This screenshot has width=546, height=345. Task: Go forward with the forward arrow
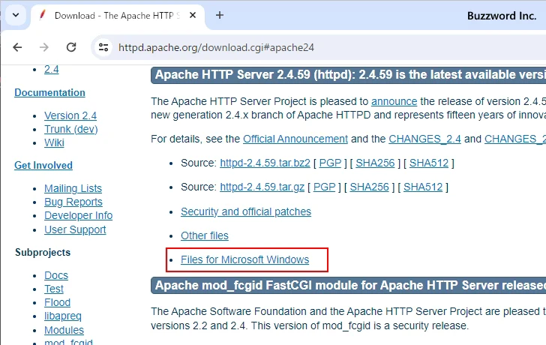point(44,47)
